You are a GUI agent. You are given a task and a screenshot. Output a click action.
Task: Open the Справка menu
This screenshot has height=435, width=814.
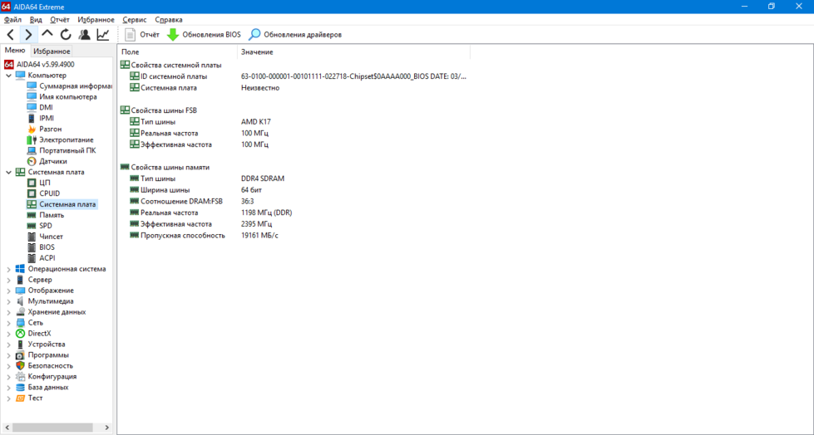click(169, 19)
